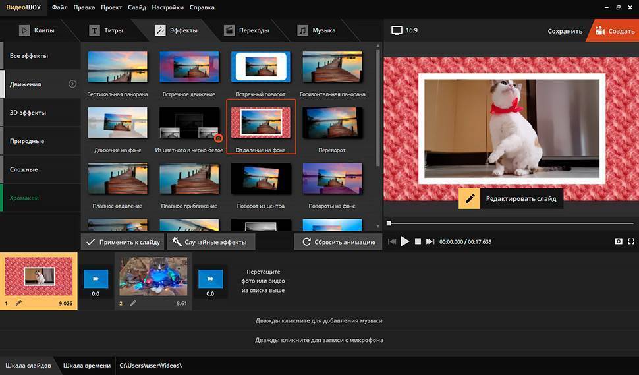Click the preview playback progress slider

pos(509,223)
